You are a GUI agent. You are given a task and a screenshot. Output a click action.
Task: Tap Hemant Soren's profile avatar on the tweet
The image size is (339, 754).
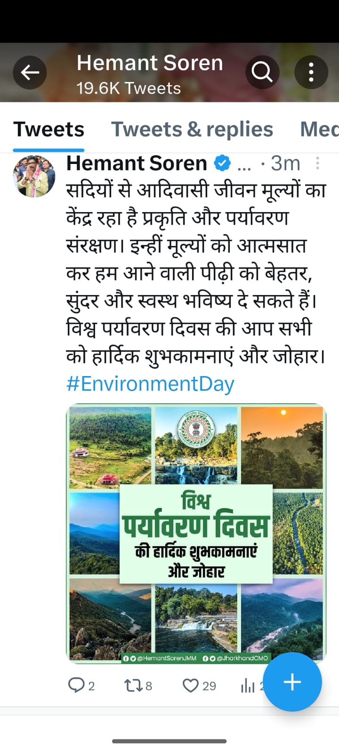pos(34,176)
